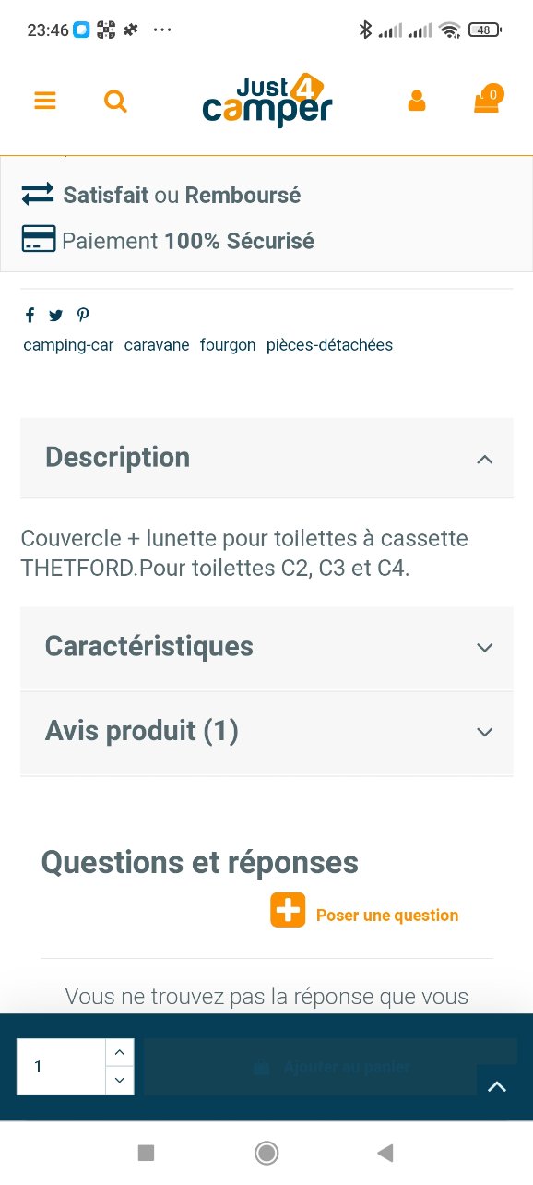This screenshot has height=1185, width=533.
Task: Open the camping-car tag link
Action: coord(68,345)
